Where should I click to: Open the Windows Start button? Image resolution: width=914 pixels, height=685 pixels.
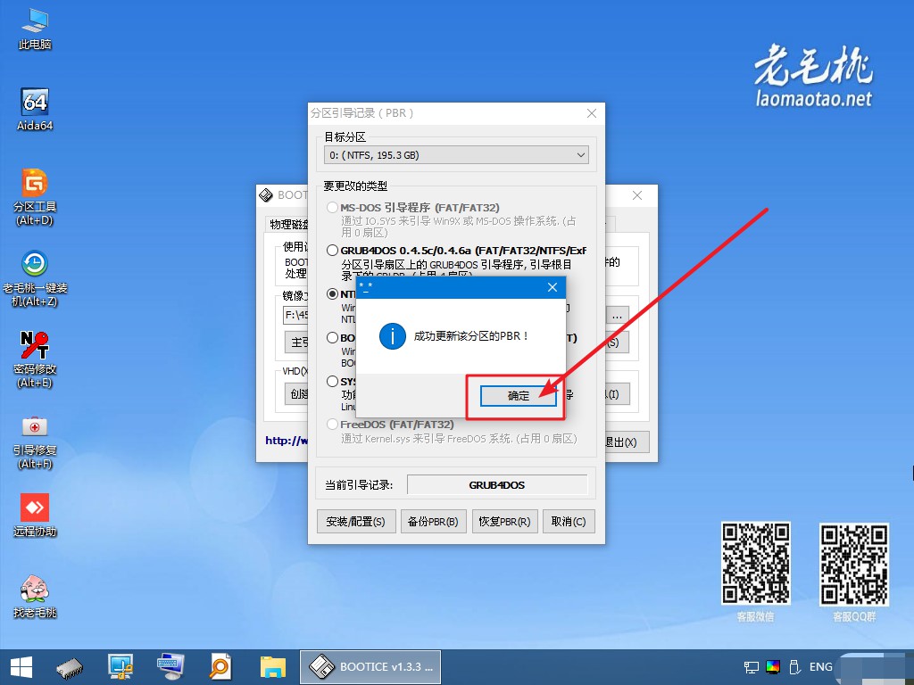[x=21, y=667]
